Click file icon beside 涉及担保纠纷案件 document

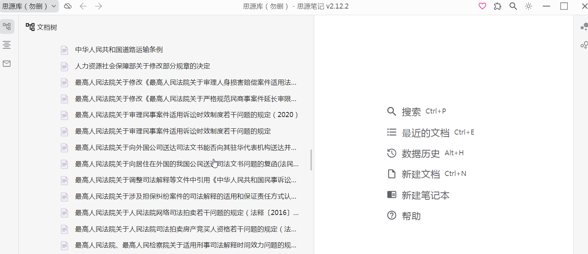[x=64, y=197]
